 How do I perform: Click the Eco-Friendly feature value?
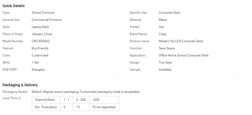(x=40, y=48)
